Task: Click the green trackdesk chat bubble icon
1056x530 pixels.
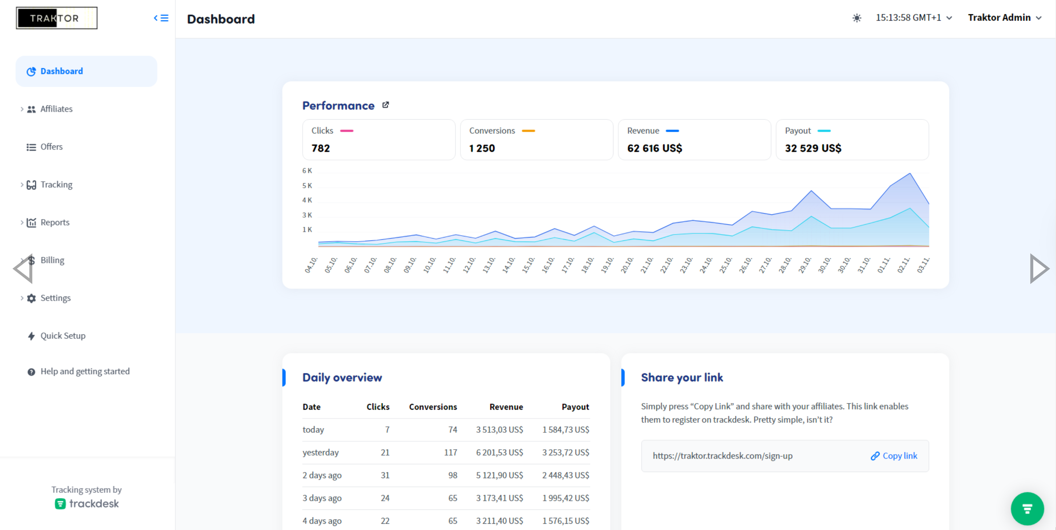Action: pyautogui.click(x=1027, y=509)
